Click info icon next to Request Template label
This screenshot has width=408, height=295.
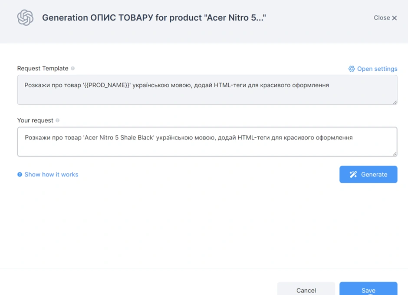click(72, 68)
